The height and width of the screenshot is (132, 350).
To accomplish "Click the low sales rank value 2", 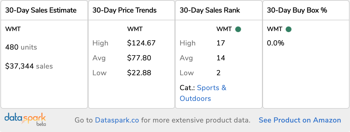I will point(218,73).
